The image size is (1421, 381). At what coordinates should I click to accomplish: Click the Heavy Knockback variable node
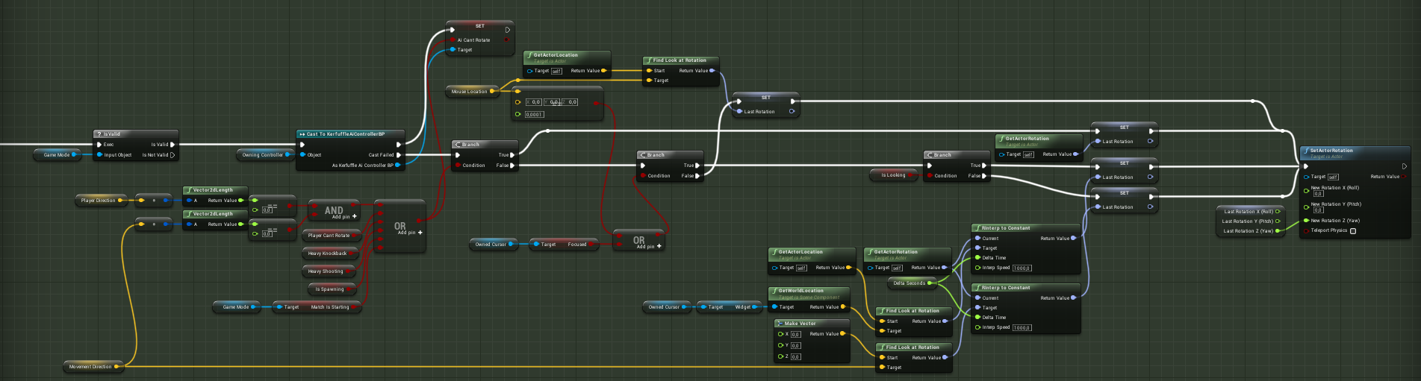tap(327, 254)
